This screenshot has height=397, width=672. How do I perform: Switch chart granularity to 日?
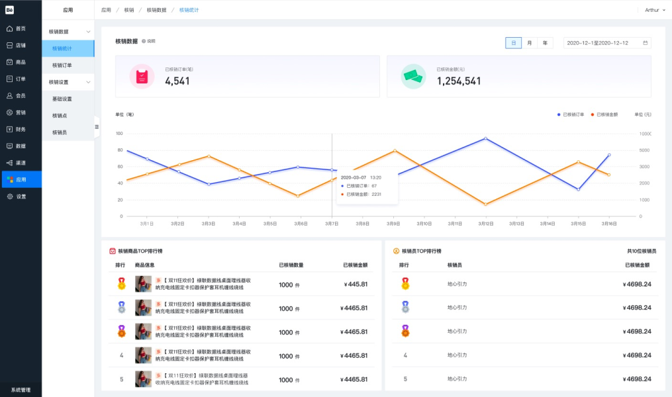point(513,43)
